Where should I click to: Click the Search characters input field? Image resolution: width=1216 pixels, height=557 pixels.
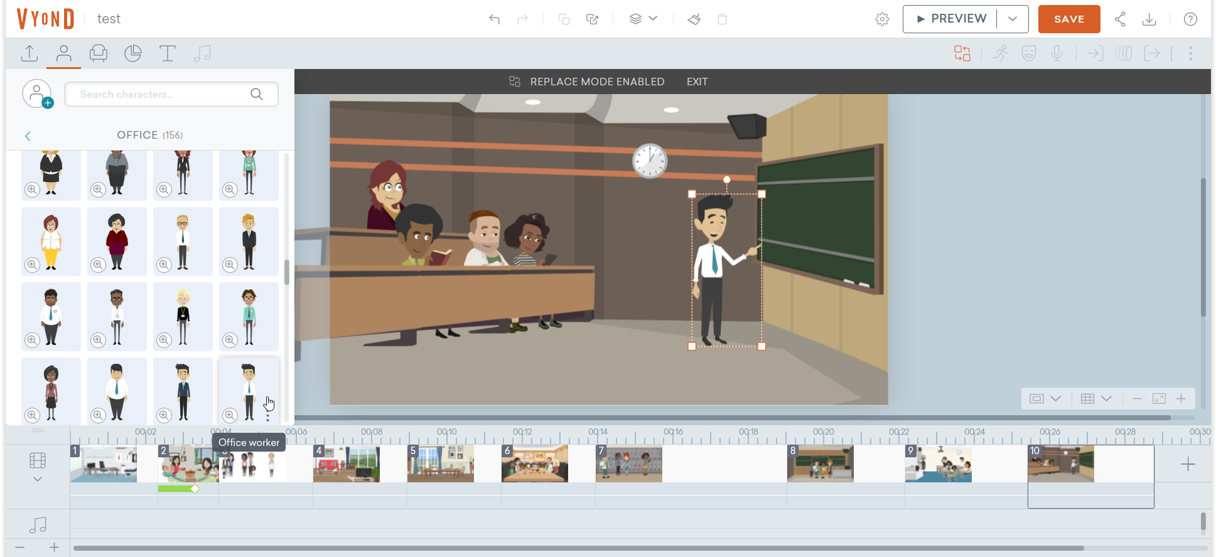pos(163,94)
